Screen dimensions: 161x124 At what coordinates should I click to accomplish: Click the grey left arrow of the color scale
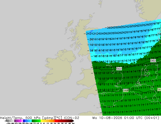[x=6, y=121]
